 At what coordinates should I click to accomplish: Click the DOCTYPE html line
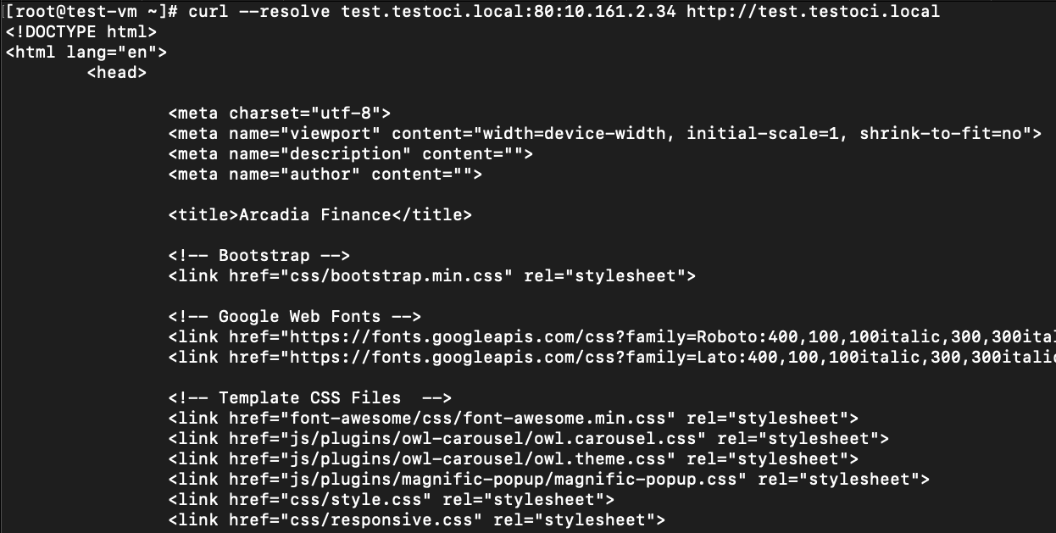pos(81,32)
